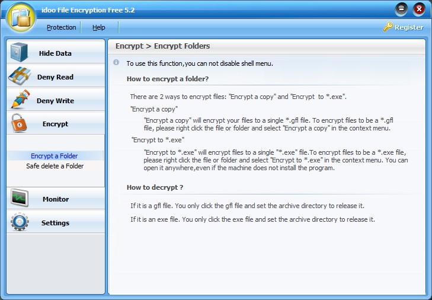This screenshot has height=300, width=432.
Task: Choose Safe delete a Folder option
Action: 55,166
